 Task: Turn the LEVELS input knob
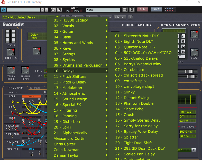click(x=11, y=52)
